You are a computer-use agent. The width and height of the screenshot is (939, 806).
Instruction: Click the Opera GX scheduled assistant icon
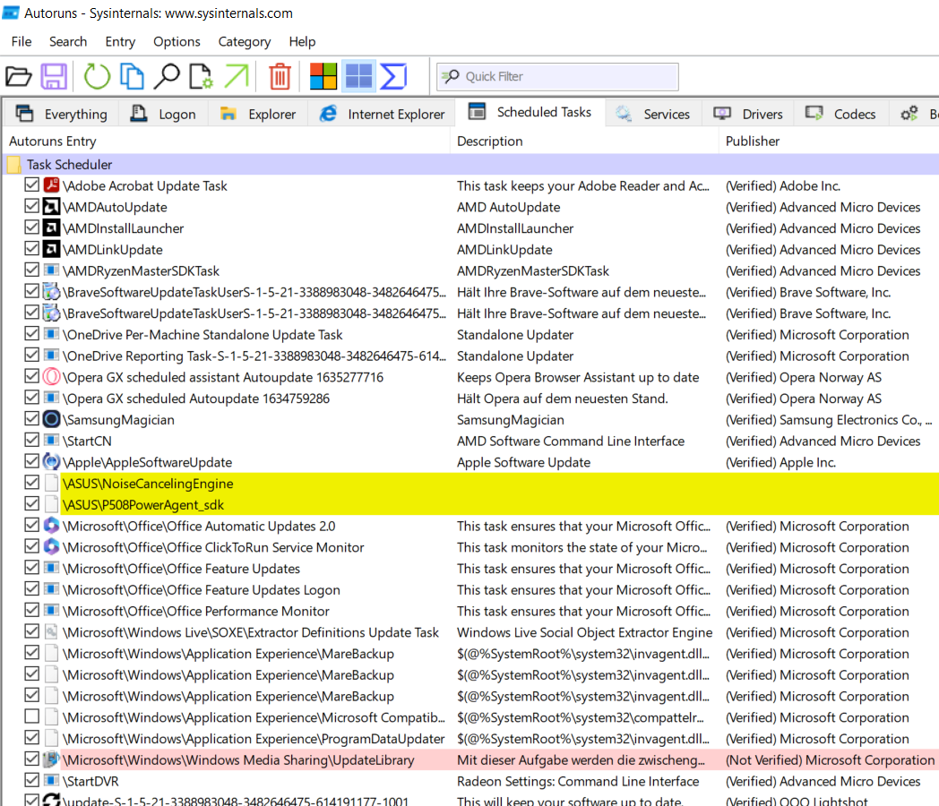(x=51, y=377)
